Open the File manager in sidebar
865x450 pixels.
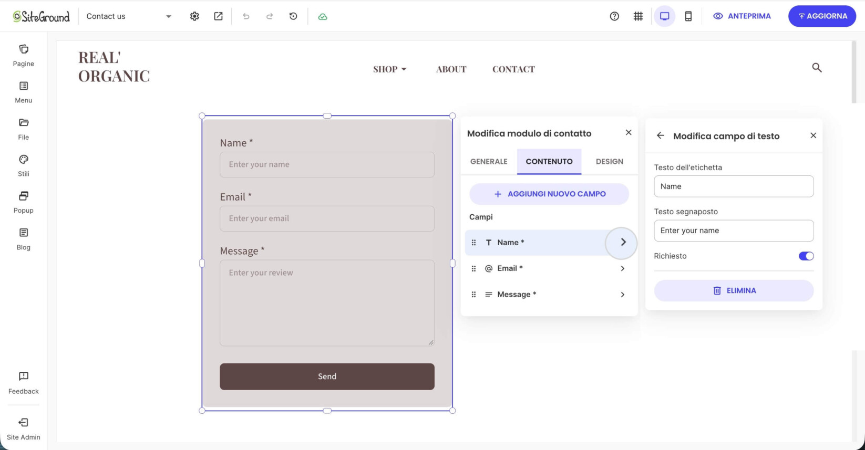pos(24,129)
